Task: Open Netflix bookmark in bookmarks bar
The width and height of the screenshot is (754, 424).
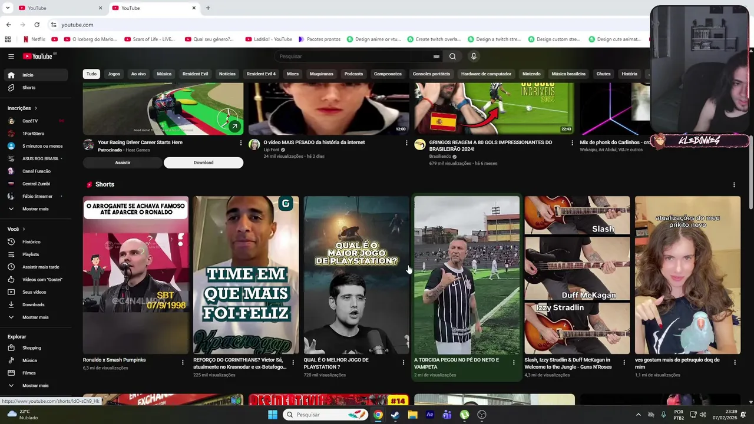Action: (x=34, y=39)
